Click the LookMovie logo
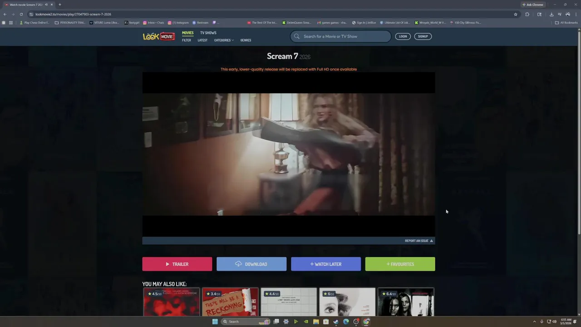581x327 pixels. [x=159, y=36]
